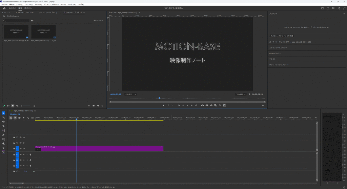Image resolution: width=347 pixels, height=189 pixels.
Task: Click the project thumbnail zoom slider
Action: 25,106
